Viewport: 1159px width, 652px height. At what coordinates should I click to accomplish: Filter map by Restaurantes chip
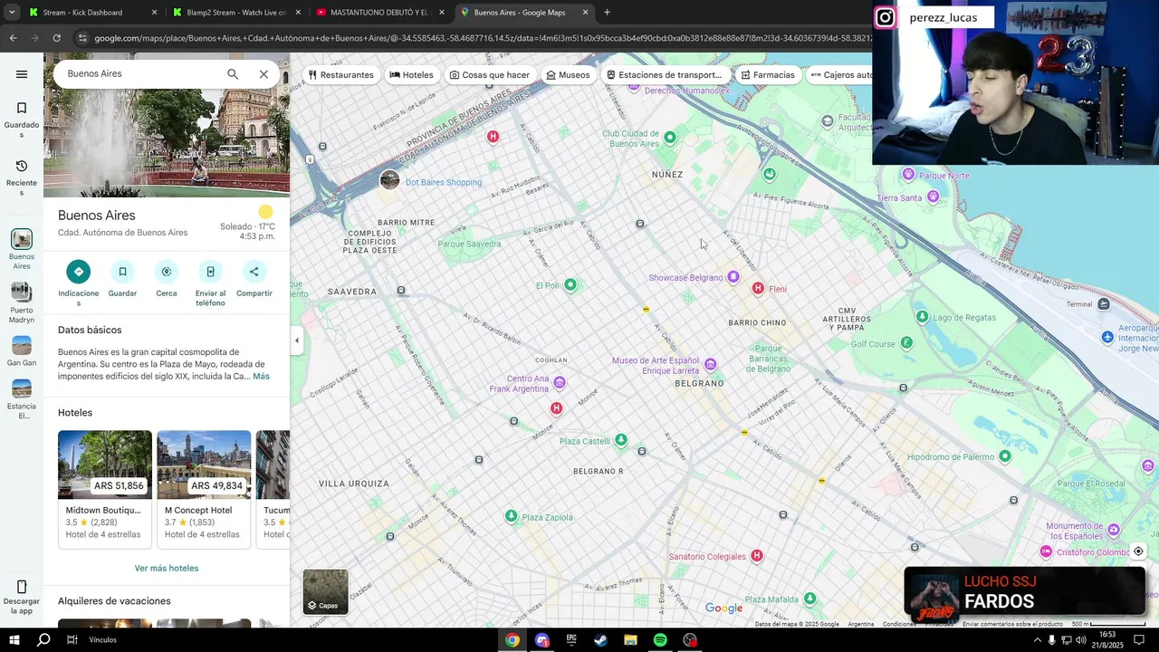[340, 75]
